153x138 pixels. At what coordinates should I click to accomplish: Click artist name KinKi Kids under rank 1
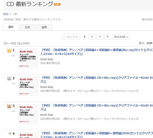(x=47, y=59)
